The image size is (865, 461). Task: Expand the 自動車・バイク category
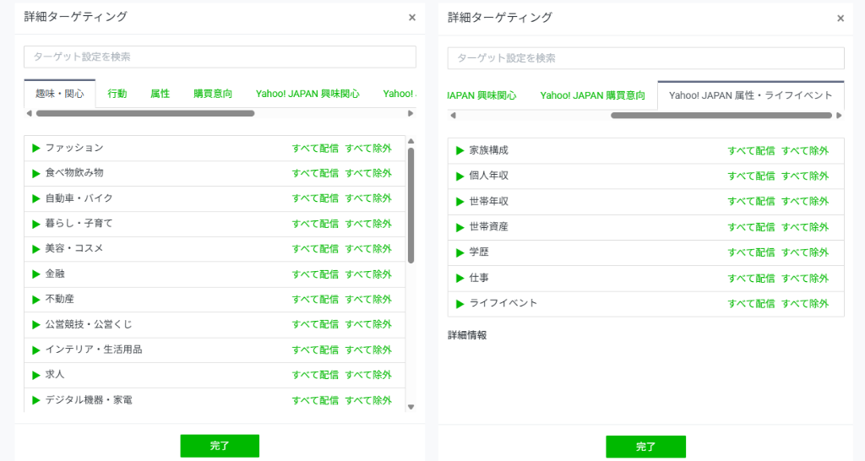(x=36, y=198)
